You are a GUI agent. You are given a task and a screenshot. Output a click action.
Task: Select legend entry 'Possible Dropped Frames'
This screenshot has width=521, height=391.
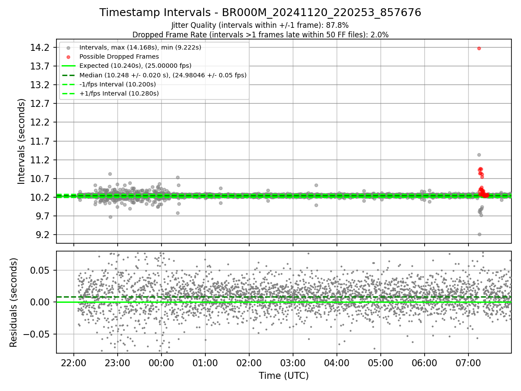(119, 56)
